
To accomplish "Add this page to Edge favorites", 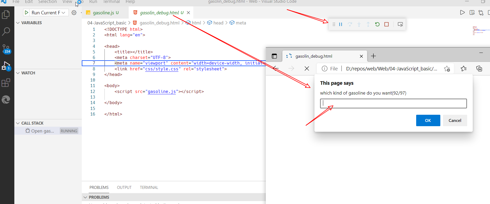I will click(x=447, y=69).
